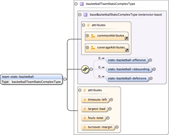Expand the stats-basketball-rebounding element
Screen dimensions: 169x135
[x=154, y=69]
